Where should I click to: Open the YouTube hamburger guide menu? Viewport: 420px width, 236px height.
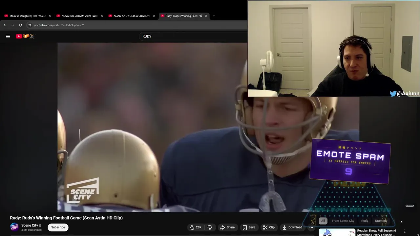pos(8,36)
